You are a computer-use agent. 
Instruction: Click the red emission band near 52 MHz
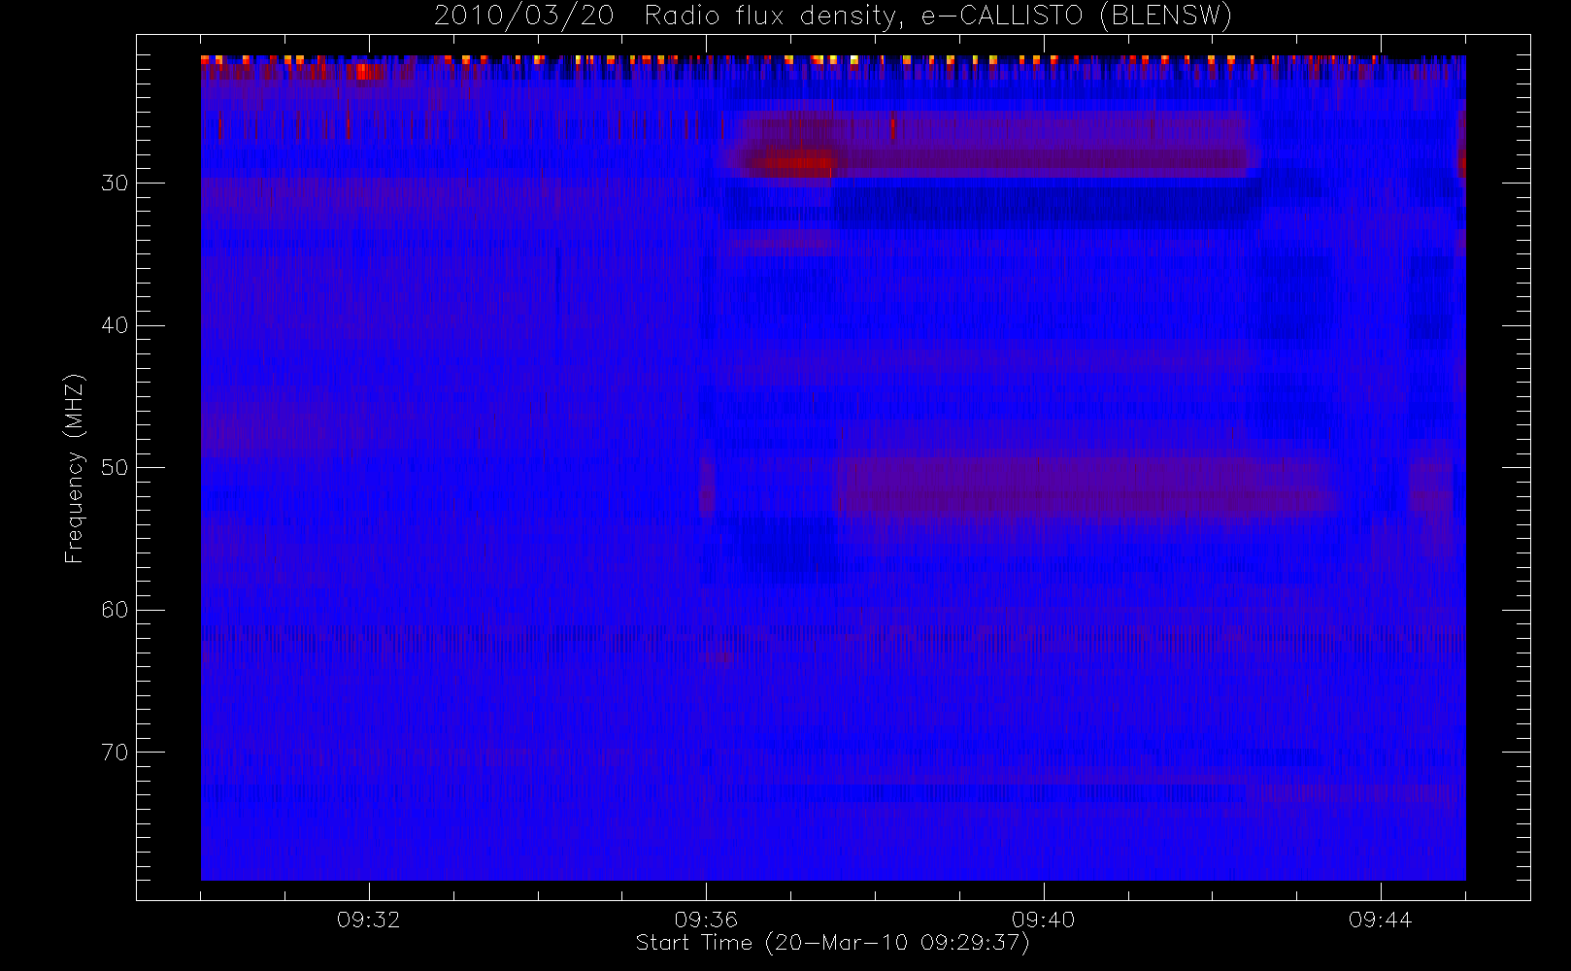click(x=1086, y=489)
